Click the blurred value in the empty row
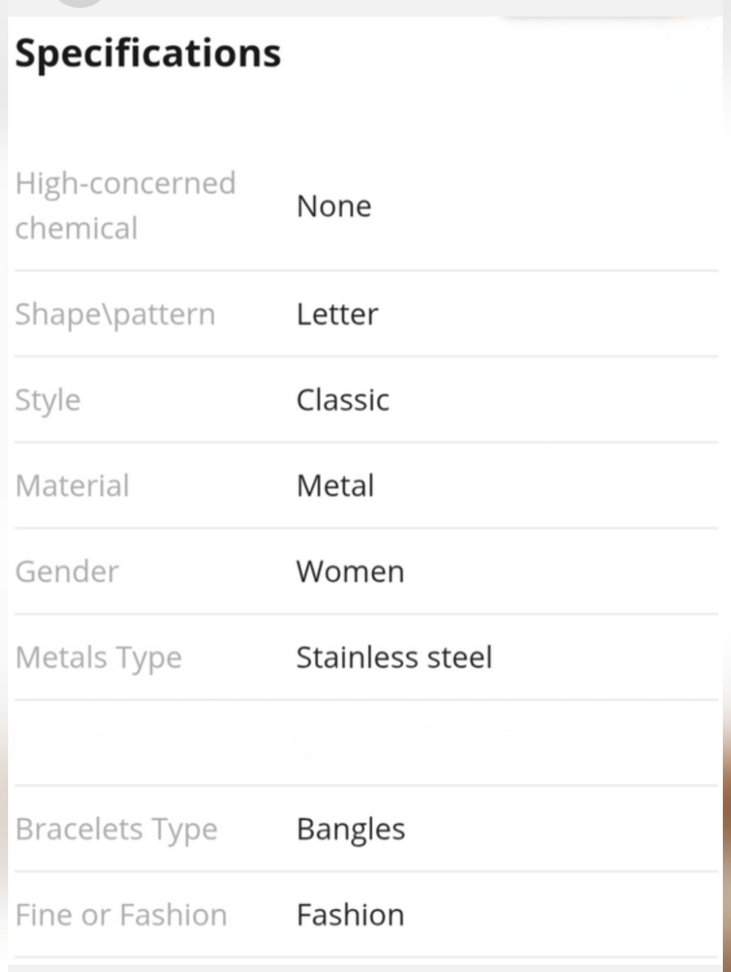The image size is (731, 972). pos(406,743)
